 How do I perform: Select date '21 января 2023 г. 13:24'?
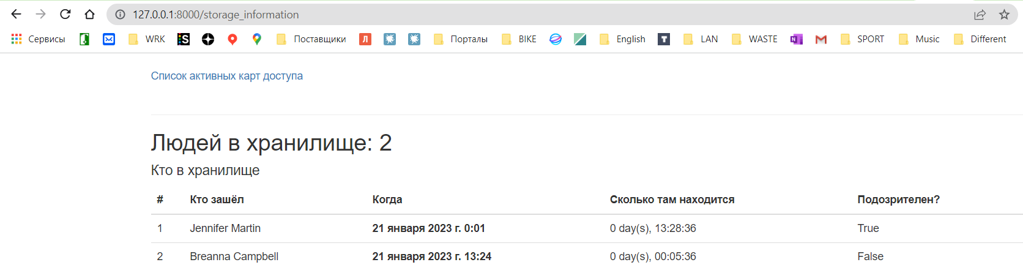[x=432, y=256]
